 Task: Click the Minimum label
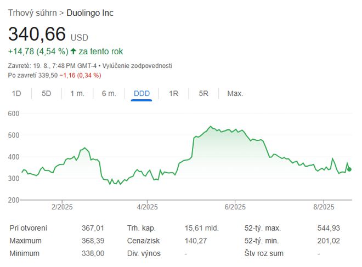tap(24, 253)
